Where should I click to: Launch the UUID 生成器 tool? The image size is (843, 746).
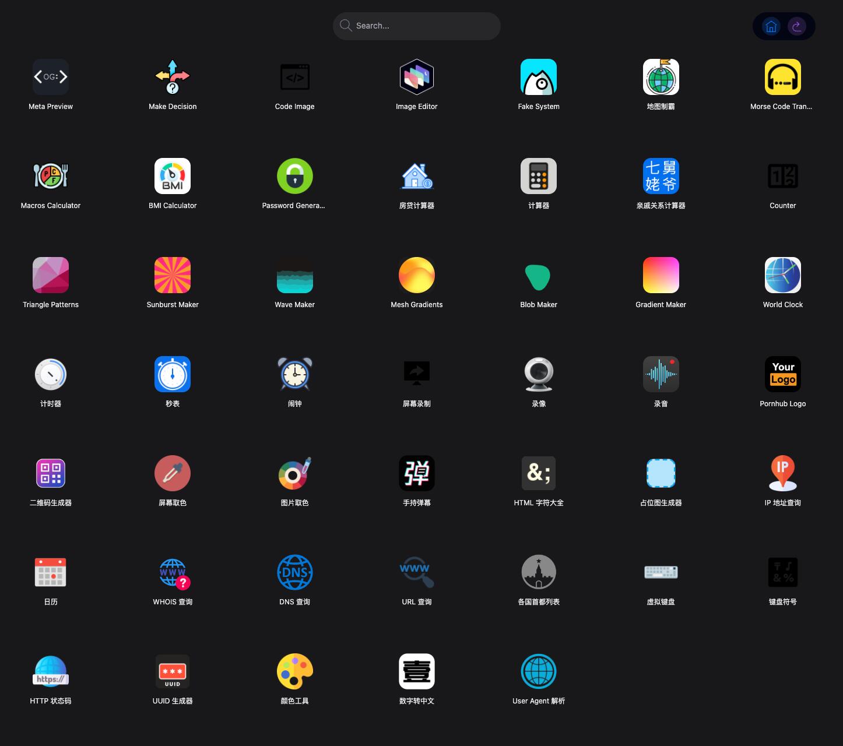(173, 672)
